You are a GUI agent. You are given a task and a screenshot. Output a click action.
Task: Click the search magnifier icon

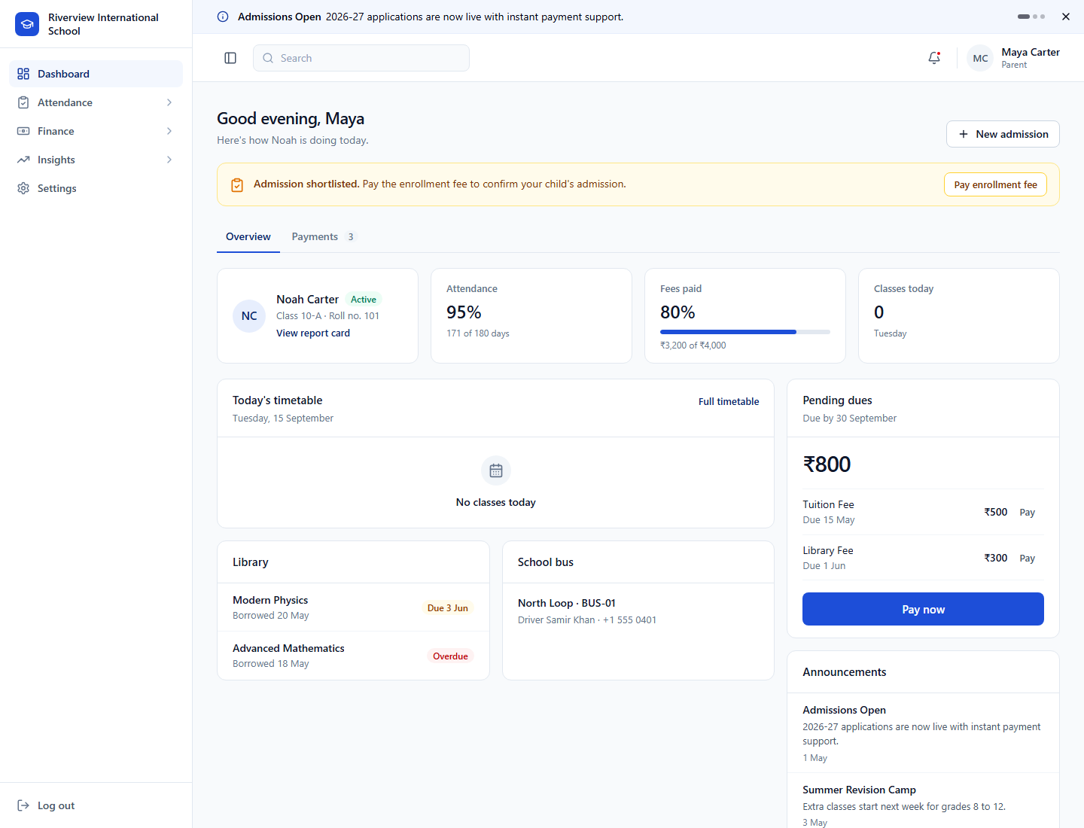tap(268, 58)
